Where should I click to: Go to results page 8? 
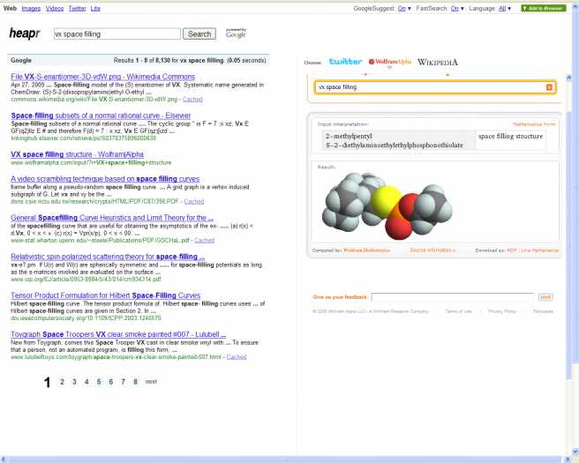click(135, 382)
